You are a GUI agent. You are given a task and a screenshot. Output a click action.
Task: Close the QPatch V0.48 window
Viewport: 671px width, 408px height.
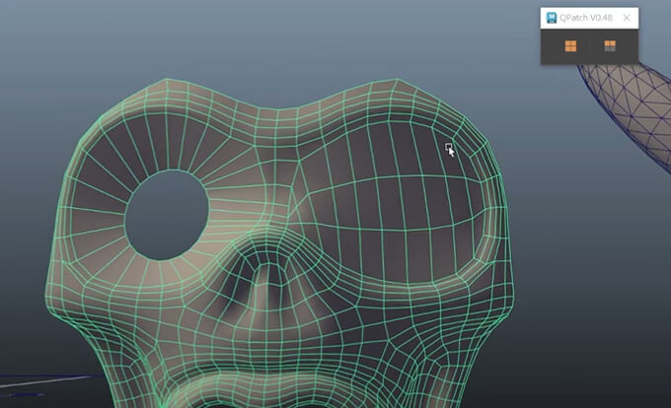pos(627,18)
